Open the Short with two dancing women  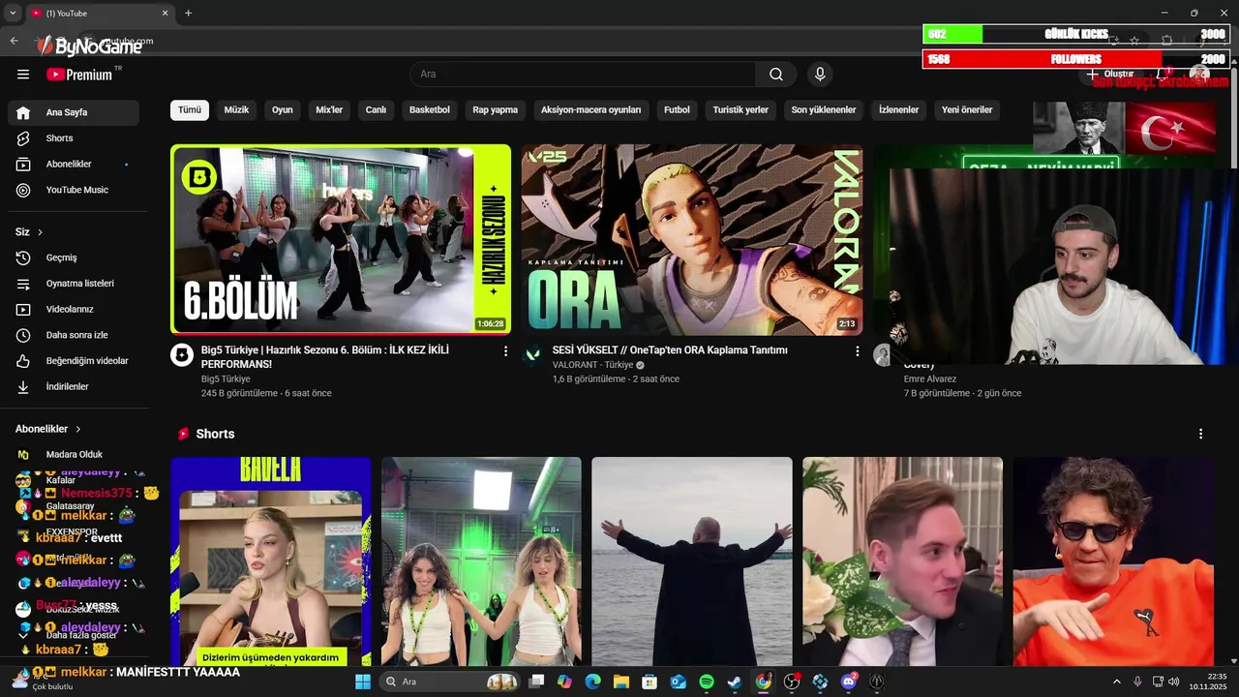(x=481, y=561)
